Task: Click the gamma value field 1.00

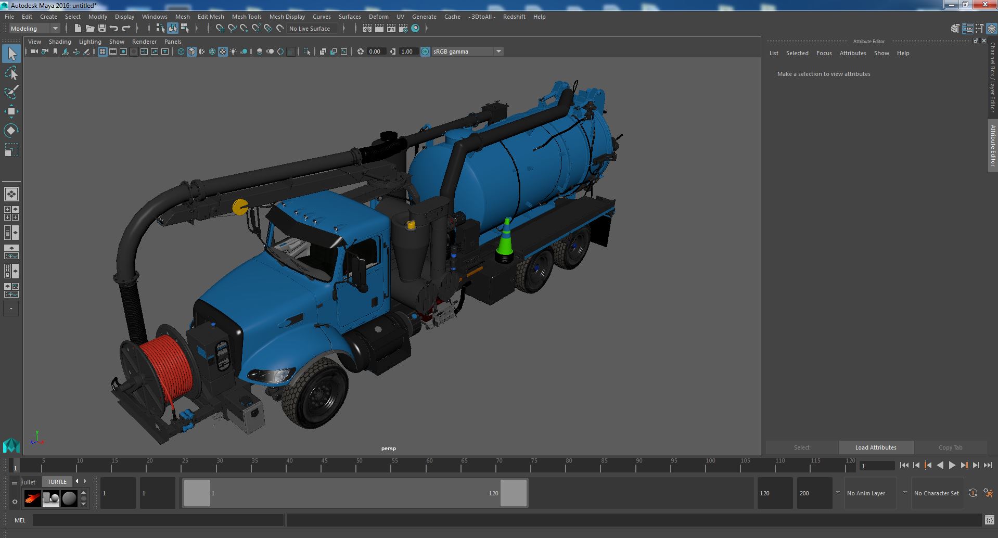Action: pos(407,52)
